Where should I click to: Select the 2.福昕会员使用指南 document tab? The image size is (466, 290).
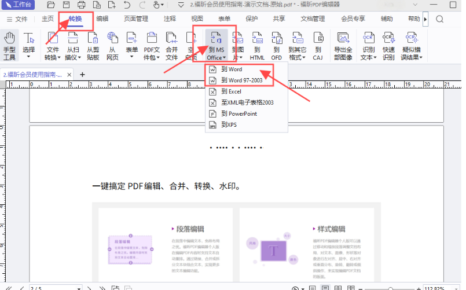click(x=32, y=75)
